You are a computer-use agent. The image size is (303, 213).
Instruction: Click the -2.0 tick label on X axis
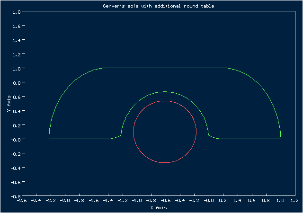pyautogui.click(x=65, y=201)
